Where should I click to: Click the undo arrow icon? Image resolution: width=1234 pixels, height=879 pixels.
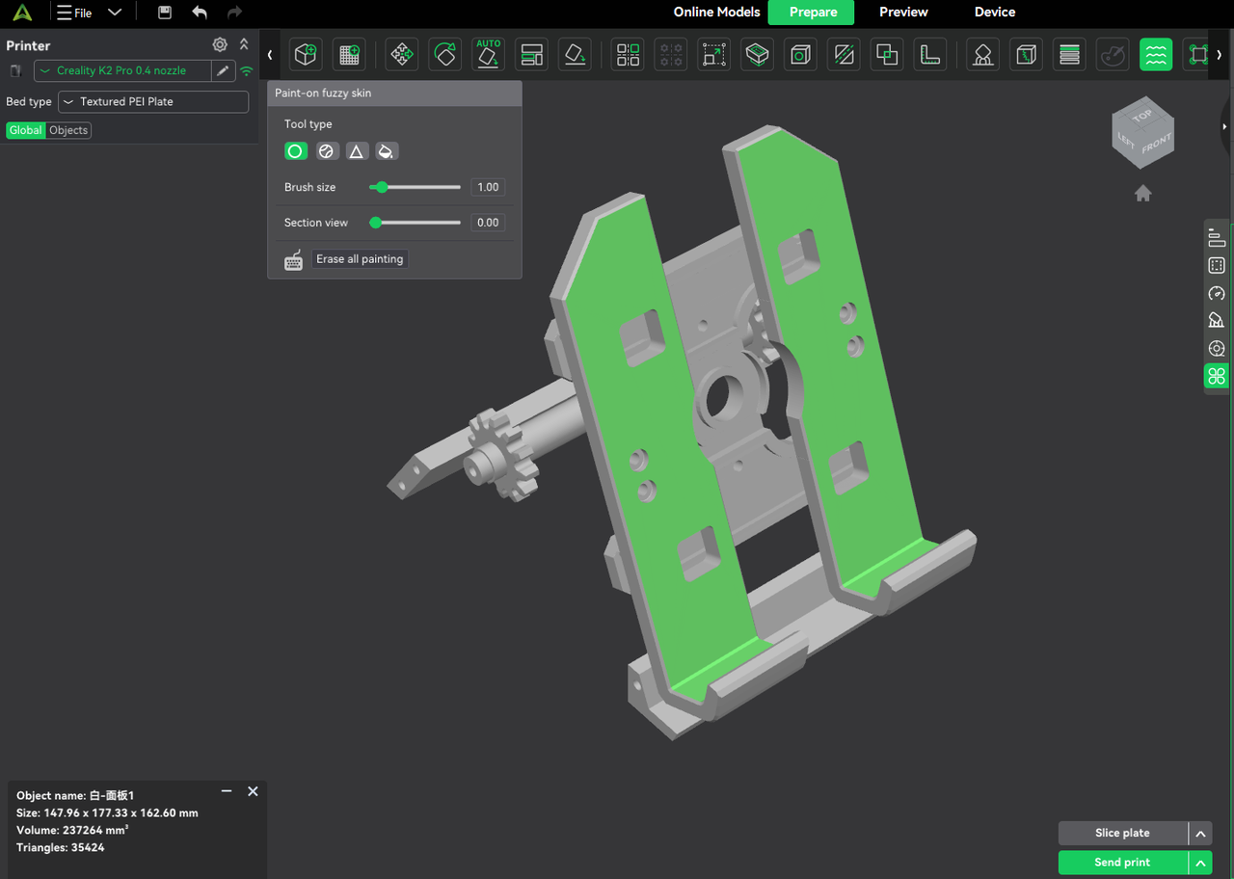[x=200, y=13]
